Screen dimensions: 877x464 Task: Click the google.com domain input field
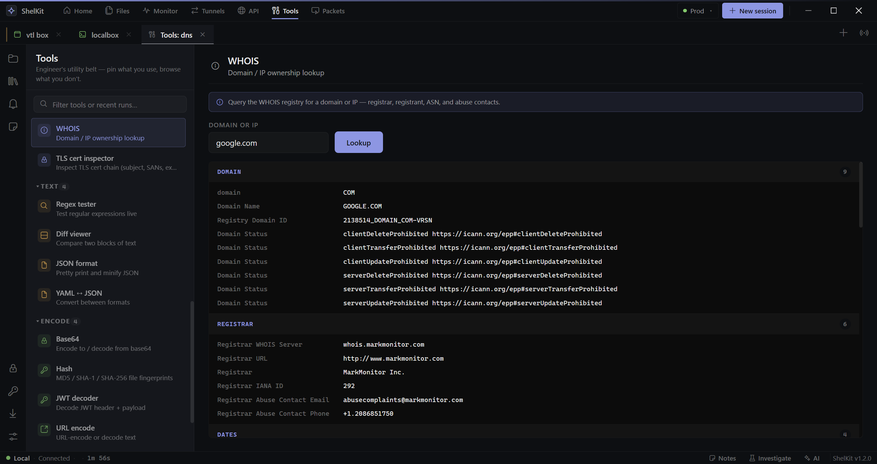click(268, 143)
